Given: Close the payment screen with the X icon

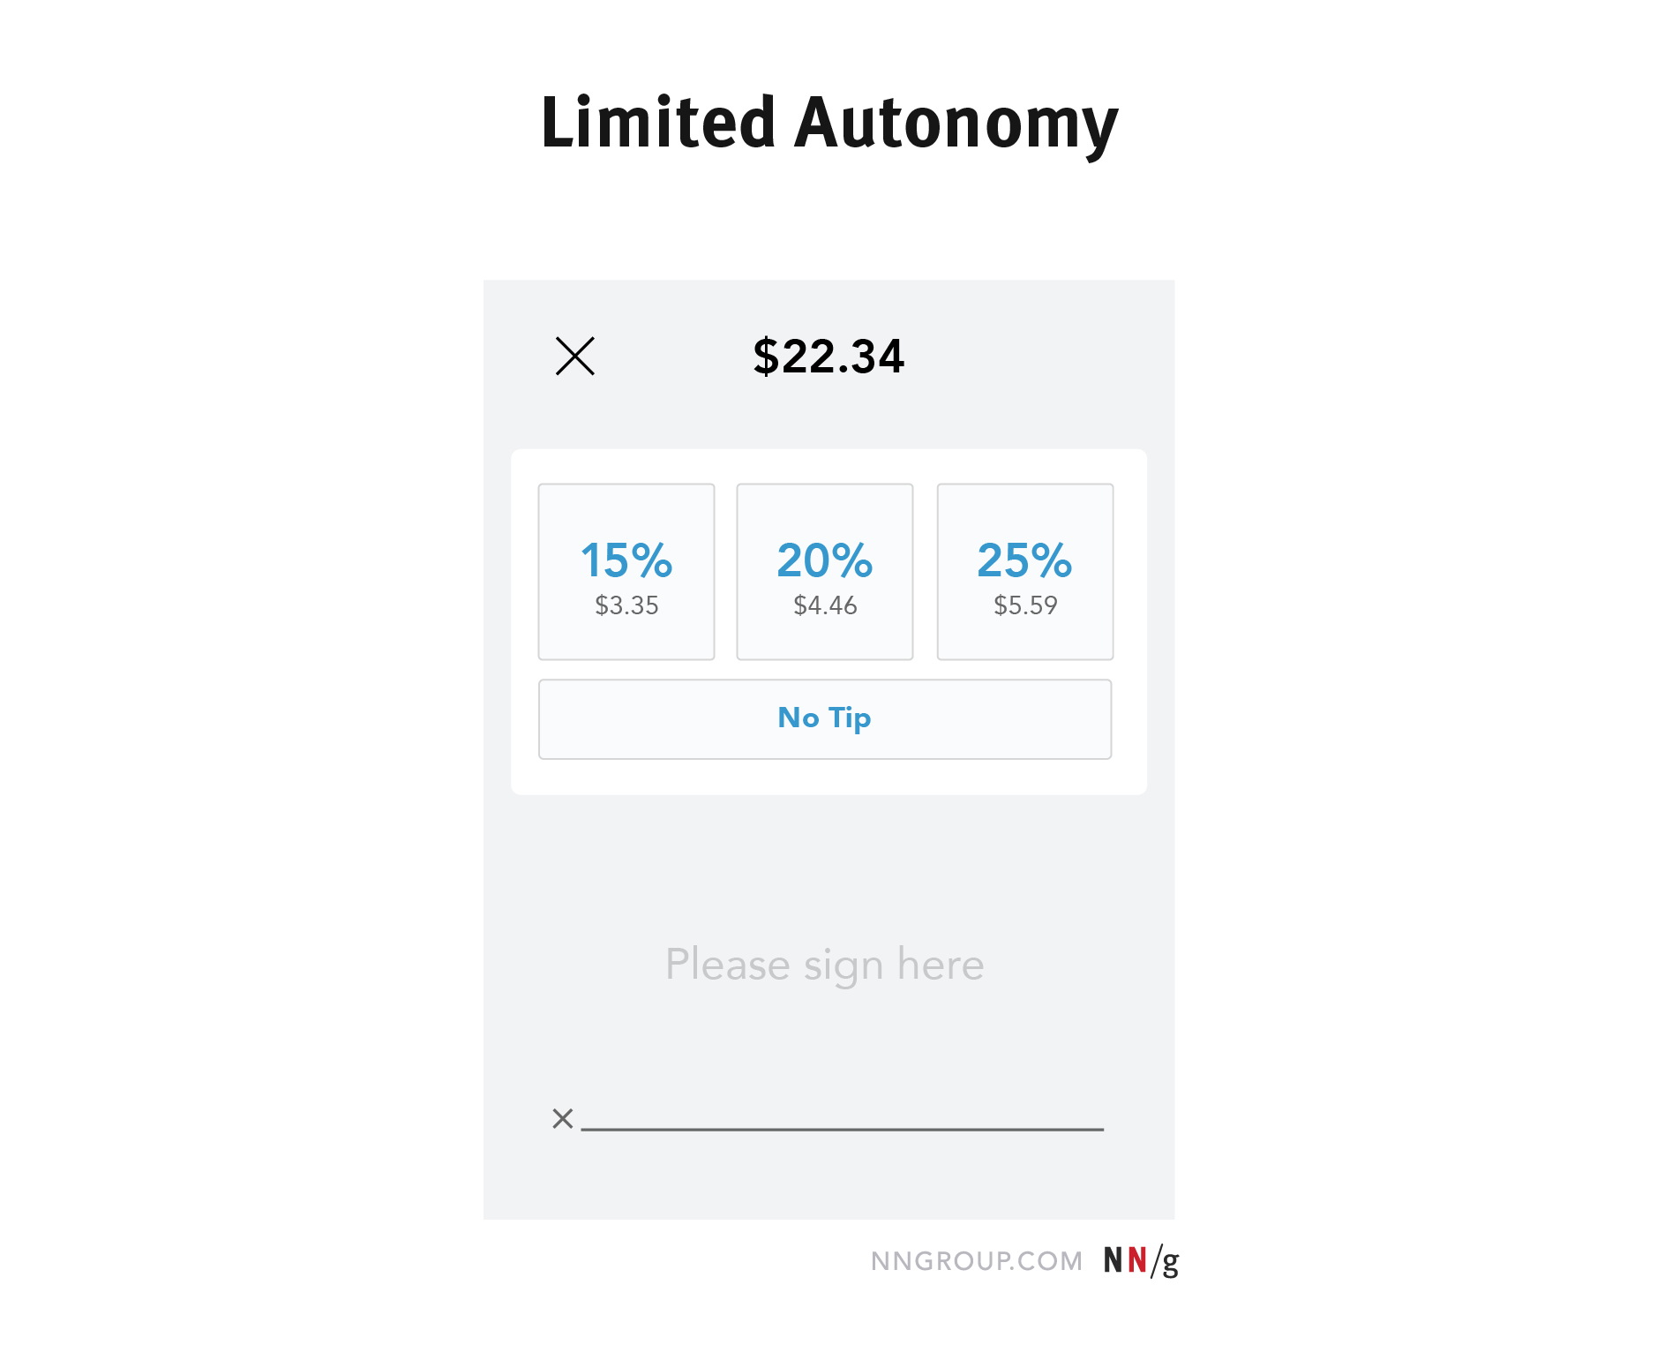Looking at the screenshot, I should (x=575, y=357).
